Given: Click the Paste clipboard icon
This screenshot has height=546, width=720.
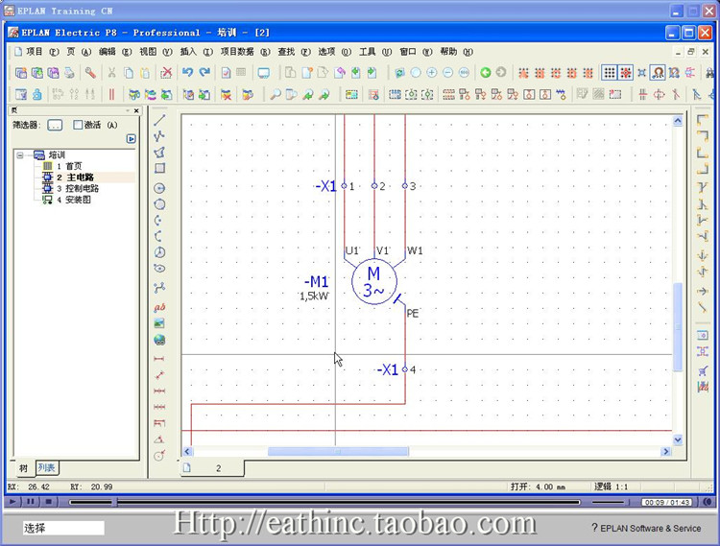Looking at the screenshot, I should click(x=145, y=73).
